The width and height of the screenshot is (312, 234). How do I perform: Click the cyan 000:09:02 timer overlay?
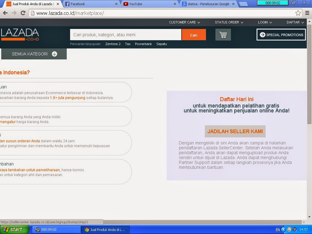(x=273, y=3)
